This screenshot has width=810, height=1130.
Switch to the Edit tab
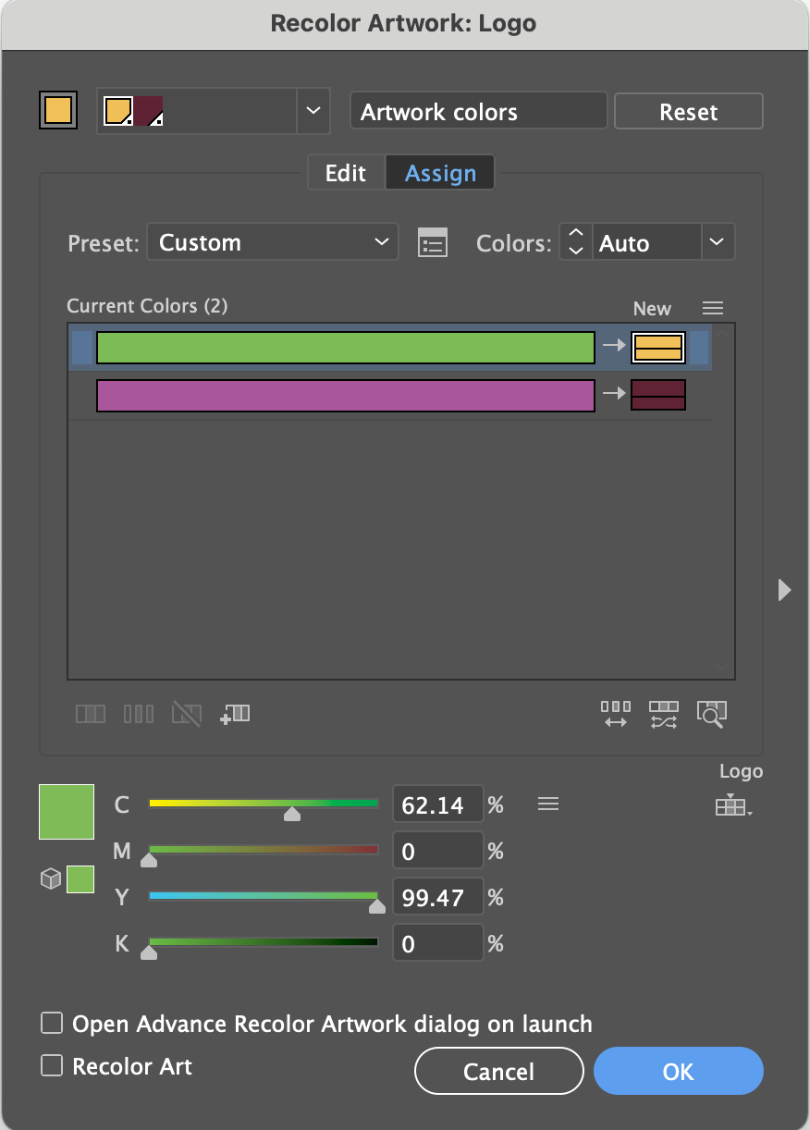coord(345,172)
